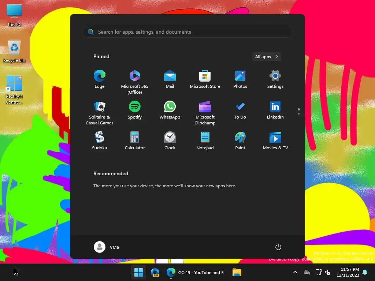Click the cloud sync tray icon

pos(307,272)
